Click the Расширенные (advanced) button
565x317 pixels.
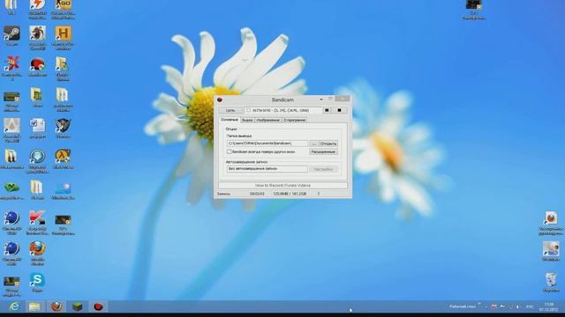tap(323, 152)
